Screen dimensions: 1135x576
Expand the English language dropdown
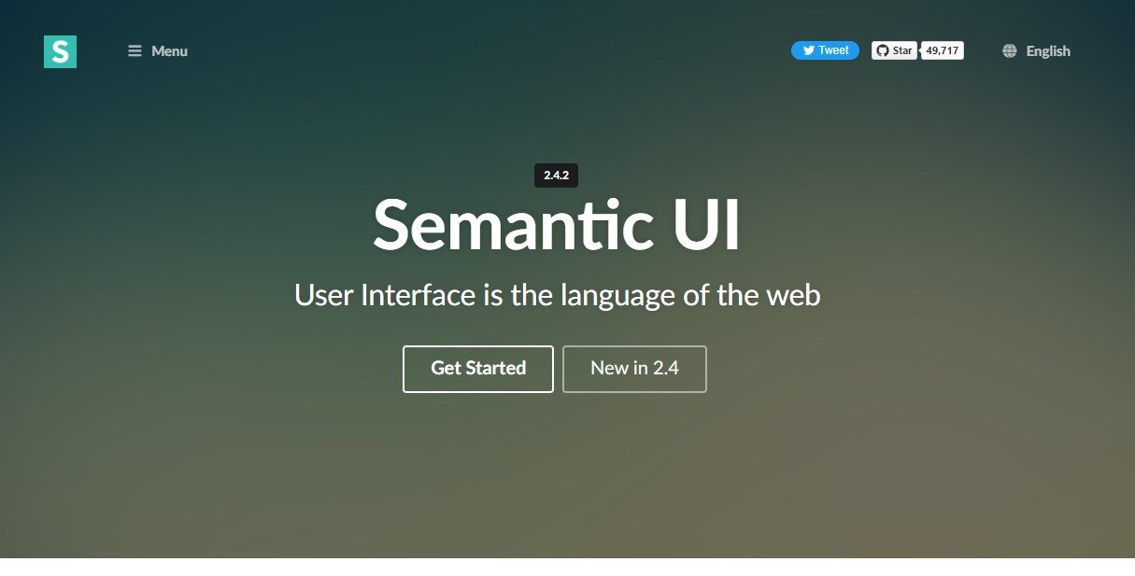[1048, 51]
